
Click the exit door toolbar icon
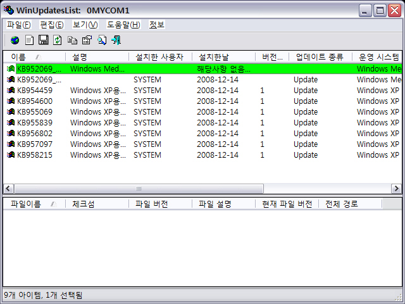click(116, 41)
